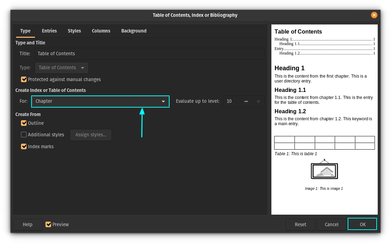Click the orange close icon of the dialog
391x244 pixels.
[374, 15]
